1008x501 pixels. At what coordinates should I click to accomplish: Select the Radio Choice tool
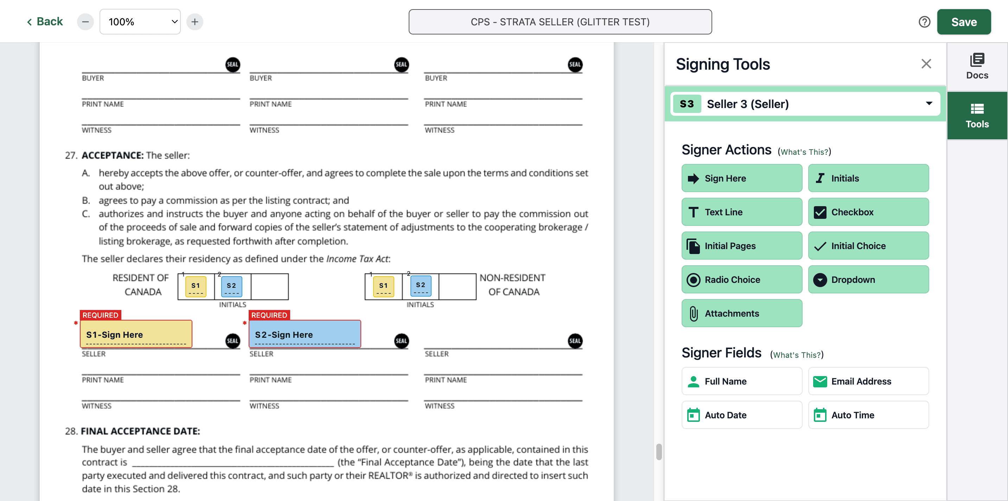pyautogui.click(x=741, y=279)
